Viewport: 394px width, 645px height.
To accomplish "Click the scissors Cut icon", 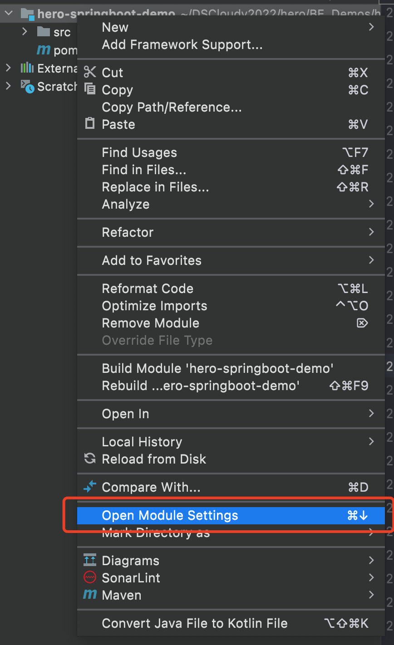I will pyautogui.click(x=90, y=72).
